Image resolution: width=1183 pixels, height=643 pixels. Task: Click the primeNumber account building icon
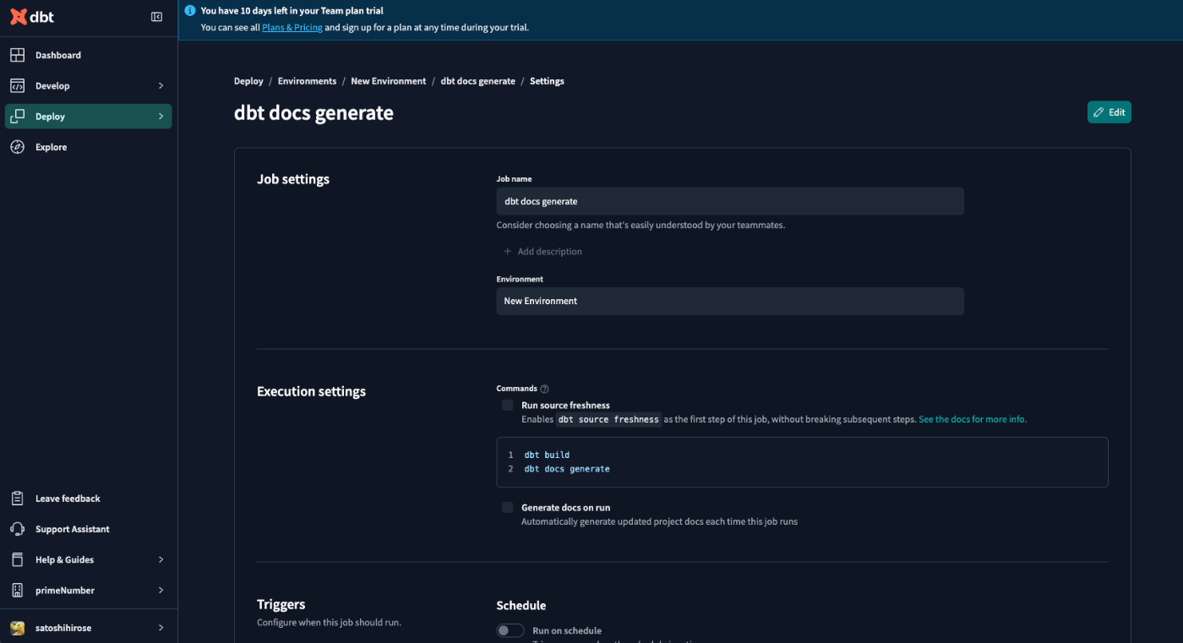point(17,590)
